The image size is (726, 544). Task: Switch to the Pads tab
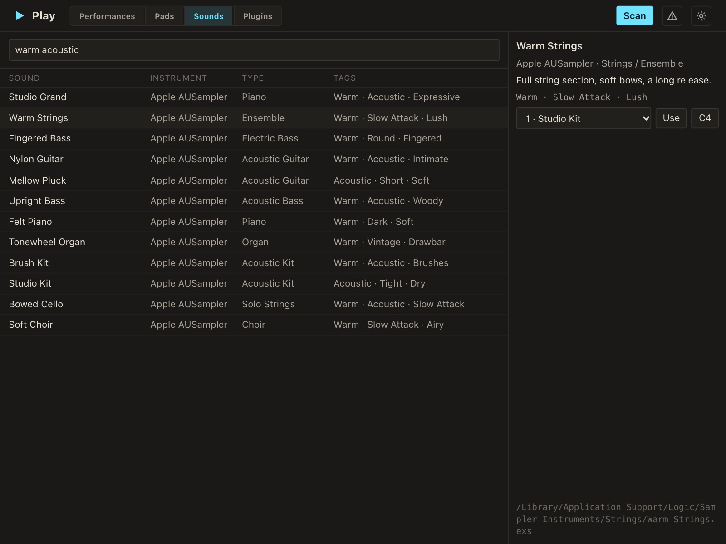[x=164, y=16]
